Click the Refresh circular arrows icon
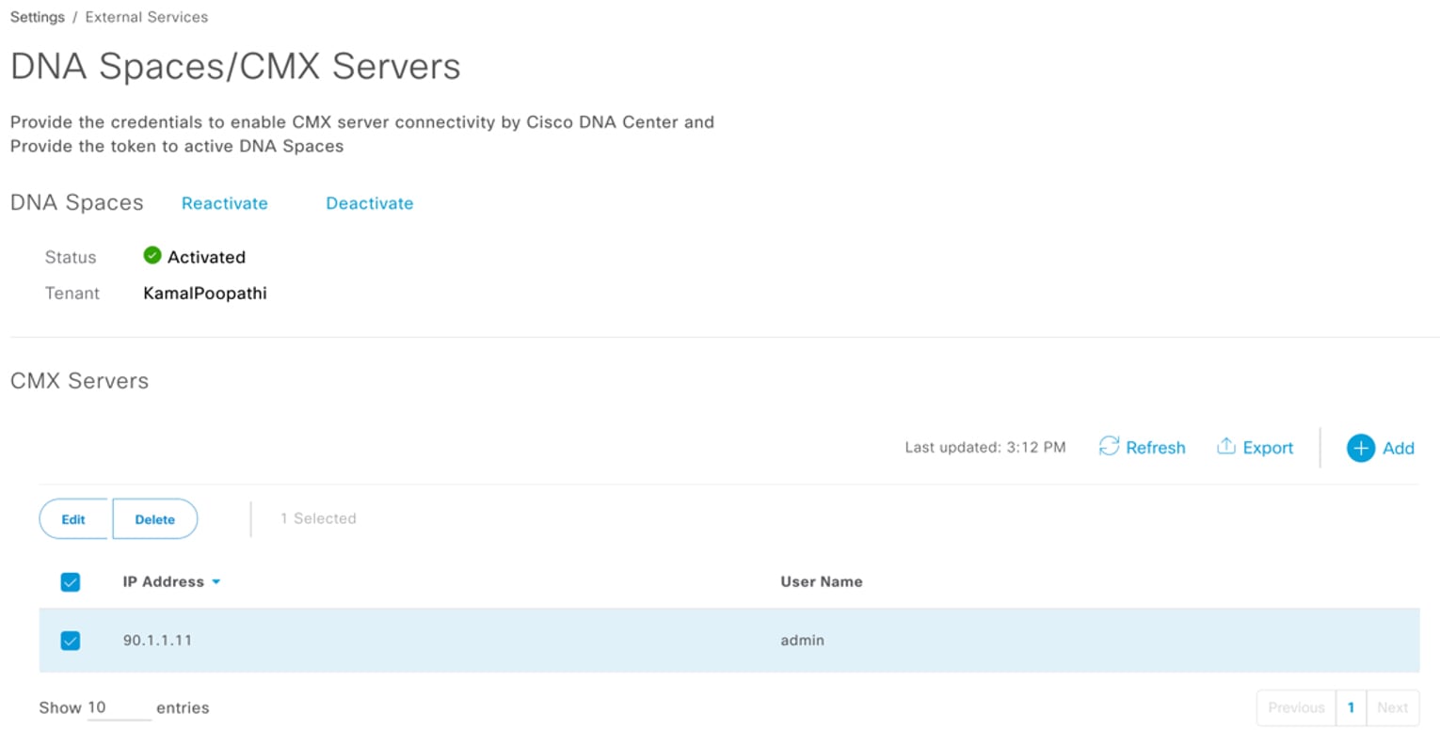Viewport: 1440px width, 746px height. click(1109, 447)
